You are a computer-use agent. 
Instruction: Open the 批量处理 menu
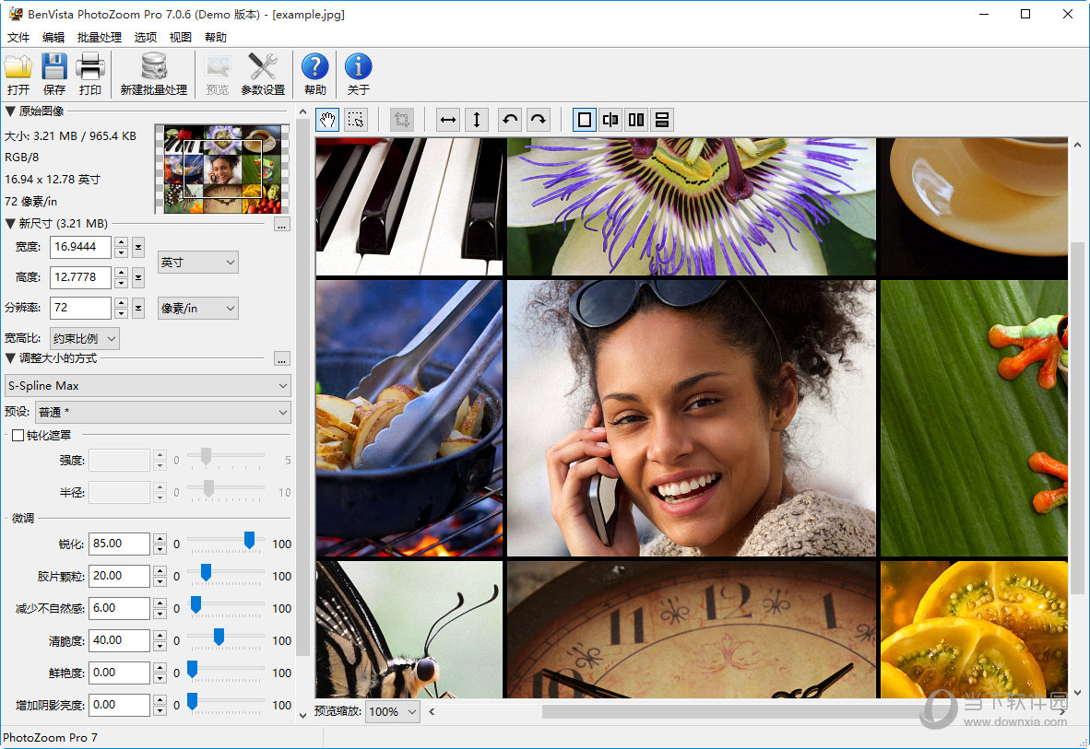tap(100, 37)
